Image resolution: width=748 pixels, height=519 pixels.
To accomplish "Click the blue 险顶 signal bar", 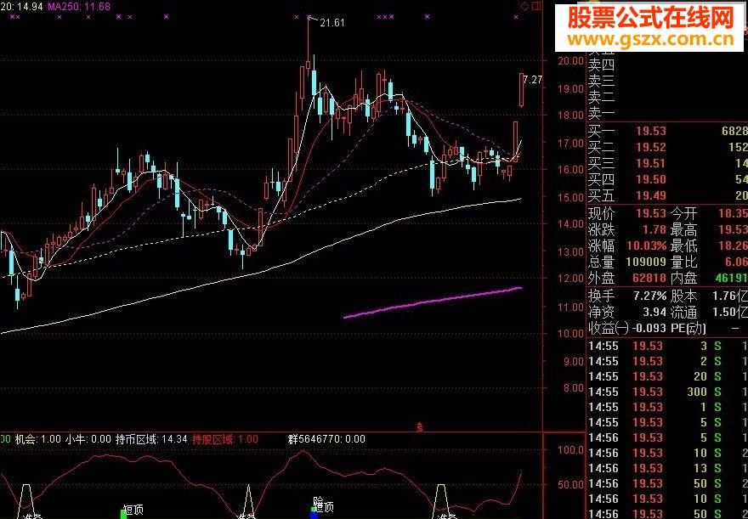I will click(314, 514).
